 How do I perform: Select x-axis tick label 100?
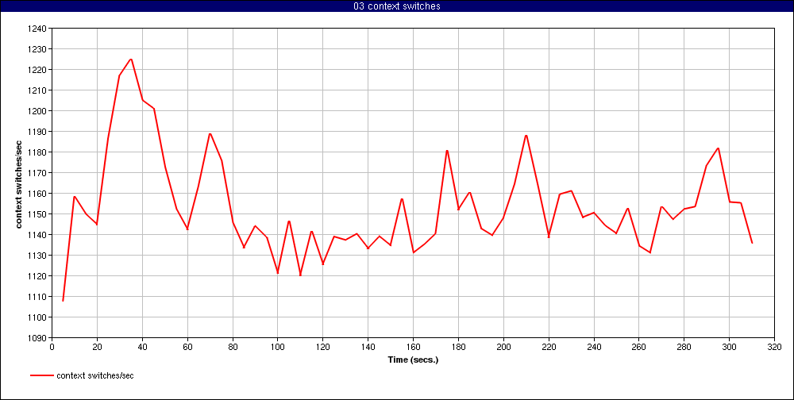coord(277,347)
